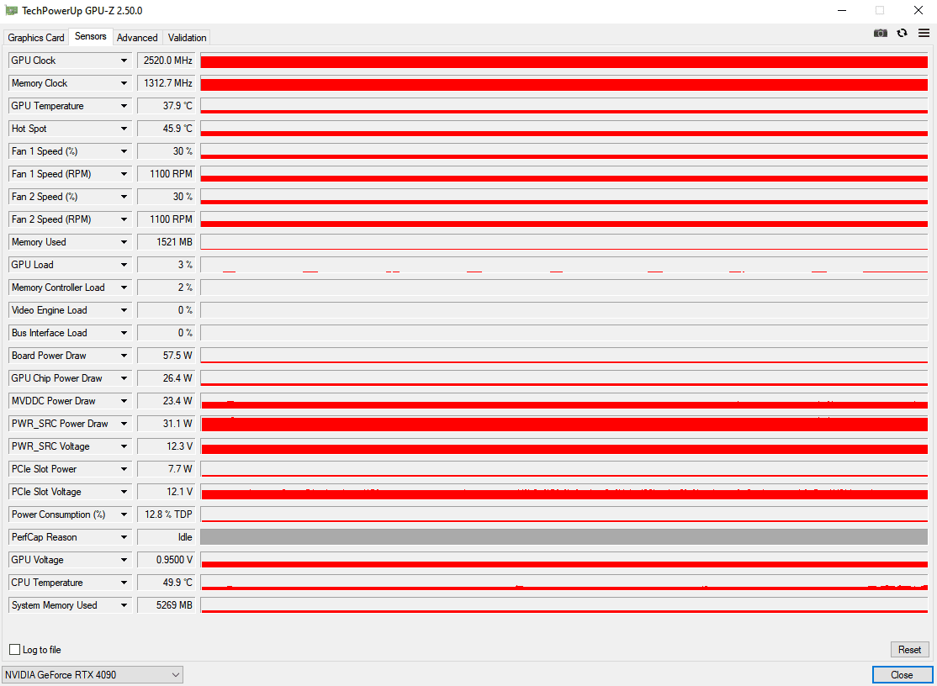Click the GPU-Z app icon in title bar
Screen dimensions: 937x686
[x=11, y=10]
